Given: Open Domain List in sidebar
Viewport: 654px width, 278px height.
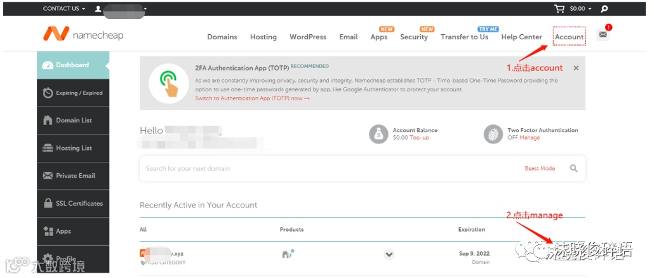Looking at the screenshot, I should 73,121.
